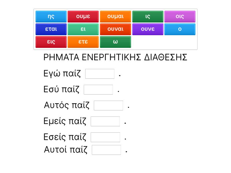The width and height of the screenshot is (231, 173).
Task: Click the green 'ις' tile
Action: point(148,16)
